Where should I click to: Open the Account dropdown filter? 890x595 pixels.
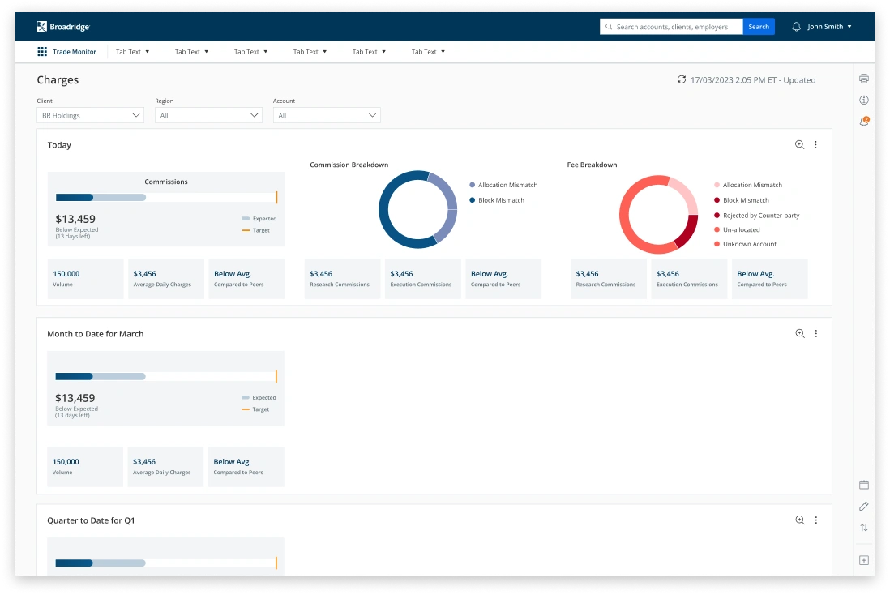(x=326, y=114)
